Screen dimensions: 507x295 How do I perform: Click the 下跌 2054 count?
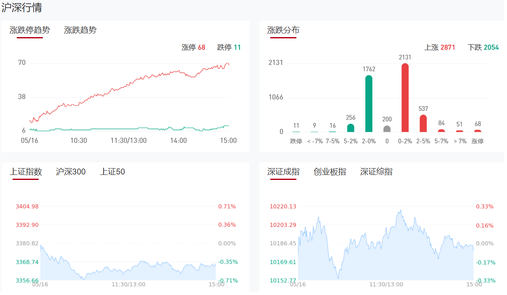pyautogui.click(x=483, y=48)
